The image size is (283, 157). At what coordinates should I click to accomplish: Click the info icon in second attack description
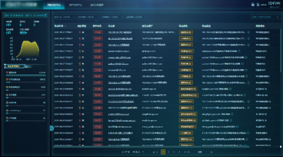(x=248, y=38)
